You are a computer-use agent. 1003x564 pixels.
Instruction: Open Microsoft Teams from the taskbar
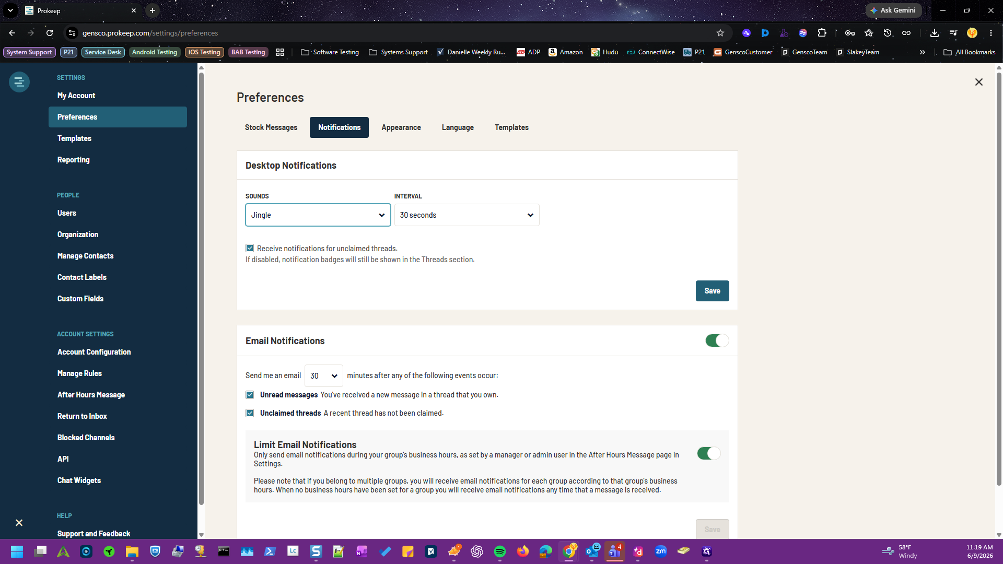(x=615, y=551)
